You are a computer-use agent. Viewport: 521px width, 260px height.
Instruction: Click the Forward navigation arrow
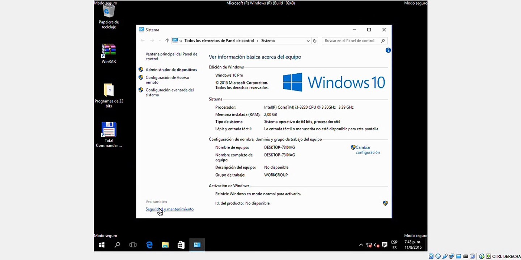click(x=152, y=41)
